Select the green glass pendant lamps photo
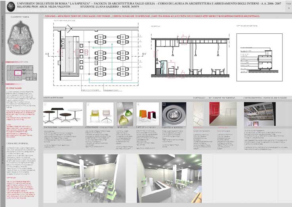 point(125,114)
